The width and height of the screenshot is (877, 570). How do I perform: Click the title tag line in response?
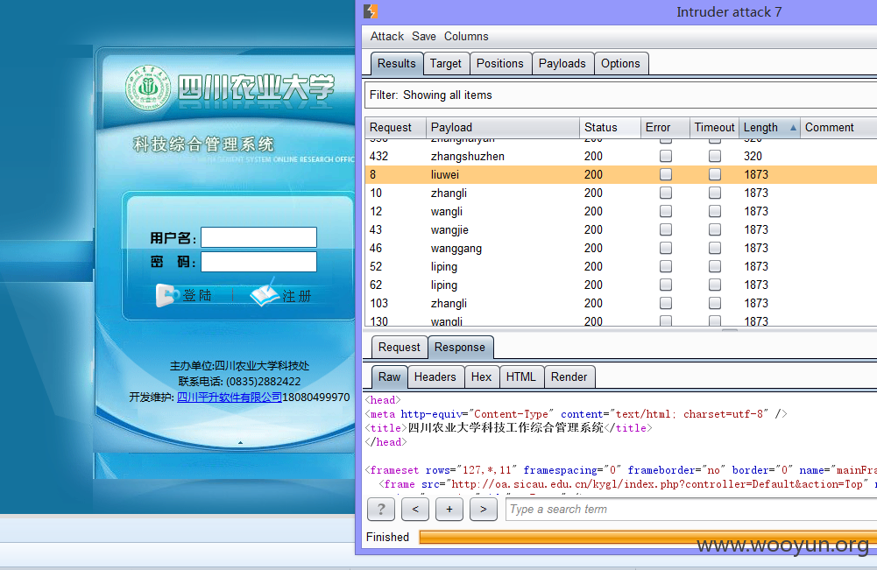tap(508, 428)
